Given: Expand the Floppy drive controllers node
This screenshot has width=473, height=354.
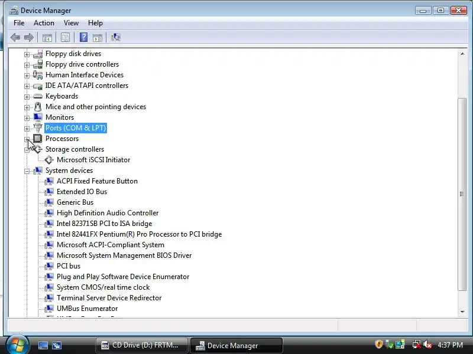Looking at the screenshot, I should click(27, 65).
